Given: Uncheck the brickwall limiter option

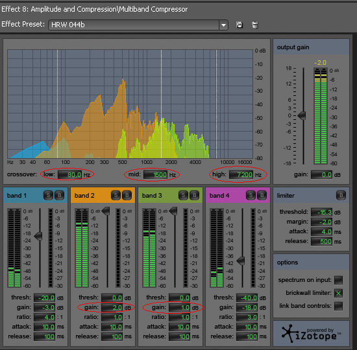Looking at the screenshot, I should coord(338,293).
